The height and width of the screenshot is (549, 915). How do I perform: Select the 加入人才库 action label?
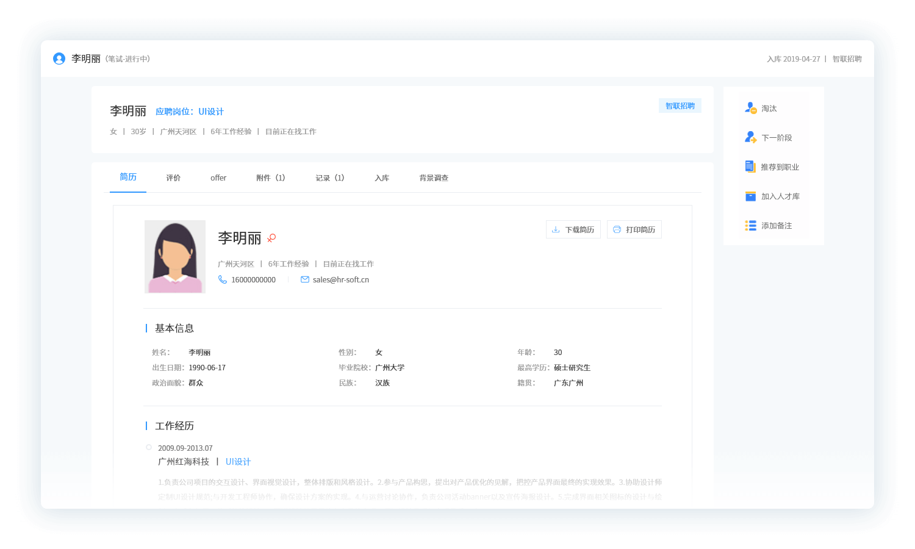781,196
